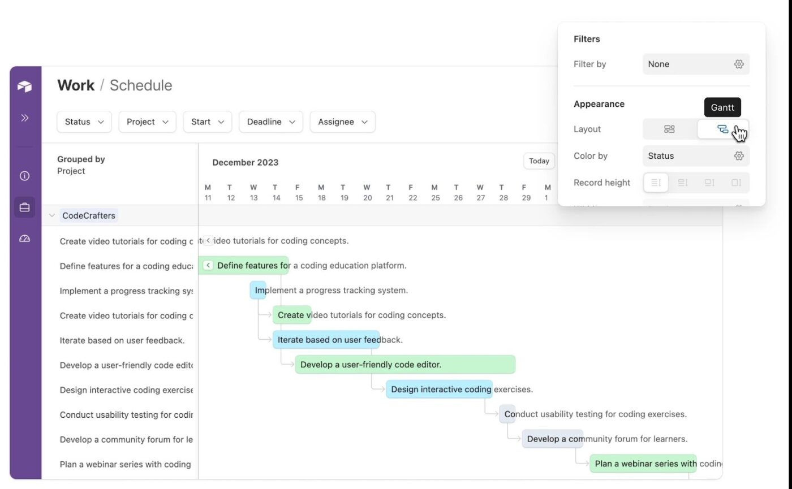This screenshot has height=489, width=792.
Task: Enable the shortest Record height option
Action: 655,182
